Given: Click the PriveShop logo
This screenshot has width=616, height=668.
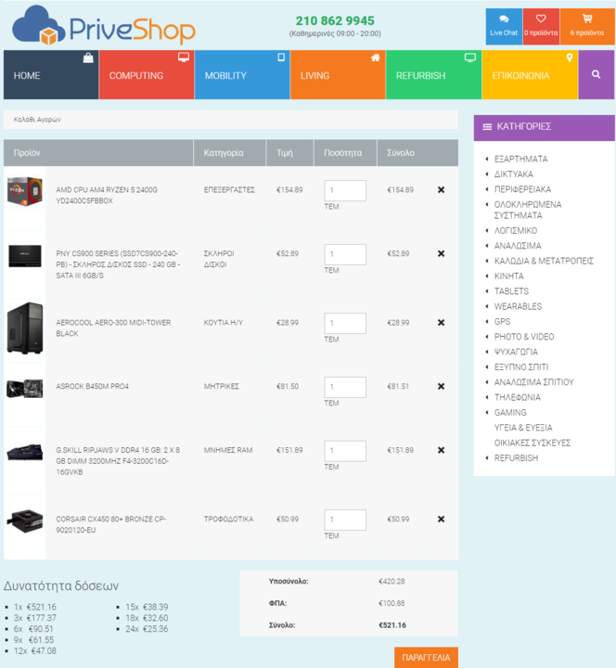Looking at the screenshot, I should pyautogui.click(x=104, y=26).
